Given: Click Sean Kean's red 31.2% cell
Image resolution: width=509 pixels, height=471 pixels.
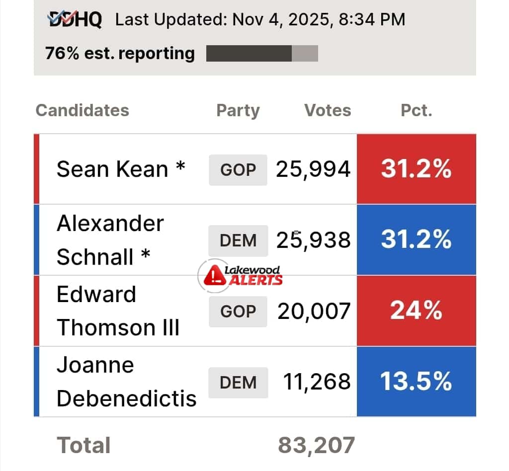Looking at the screenshot, I should 416,169.
